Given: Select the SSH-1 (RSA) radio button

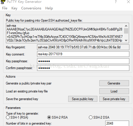Looking at the screenshot, I should (x=8, y=117).
